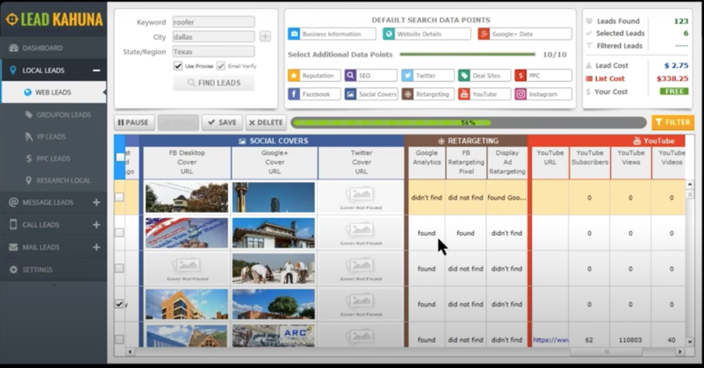Expand the Message Leads section
Image resolution: width=704 pixels, height=368 pixels.
[96, 202]
